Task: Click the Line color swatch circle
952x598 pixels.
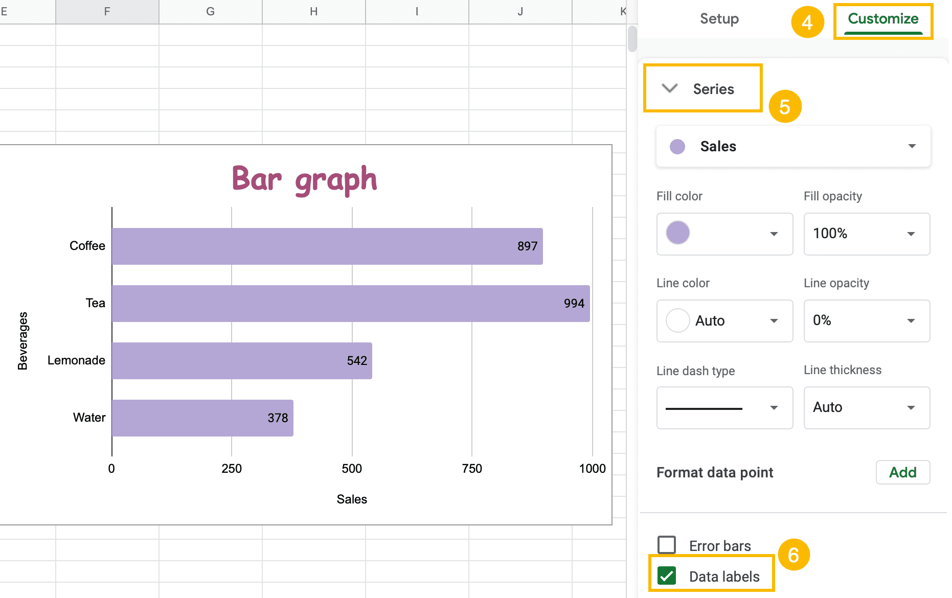Action: click(x=677, y=321)
